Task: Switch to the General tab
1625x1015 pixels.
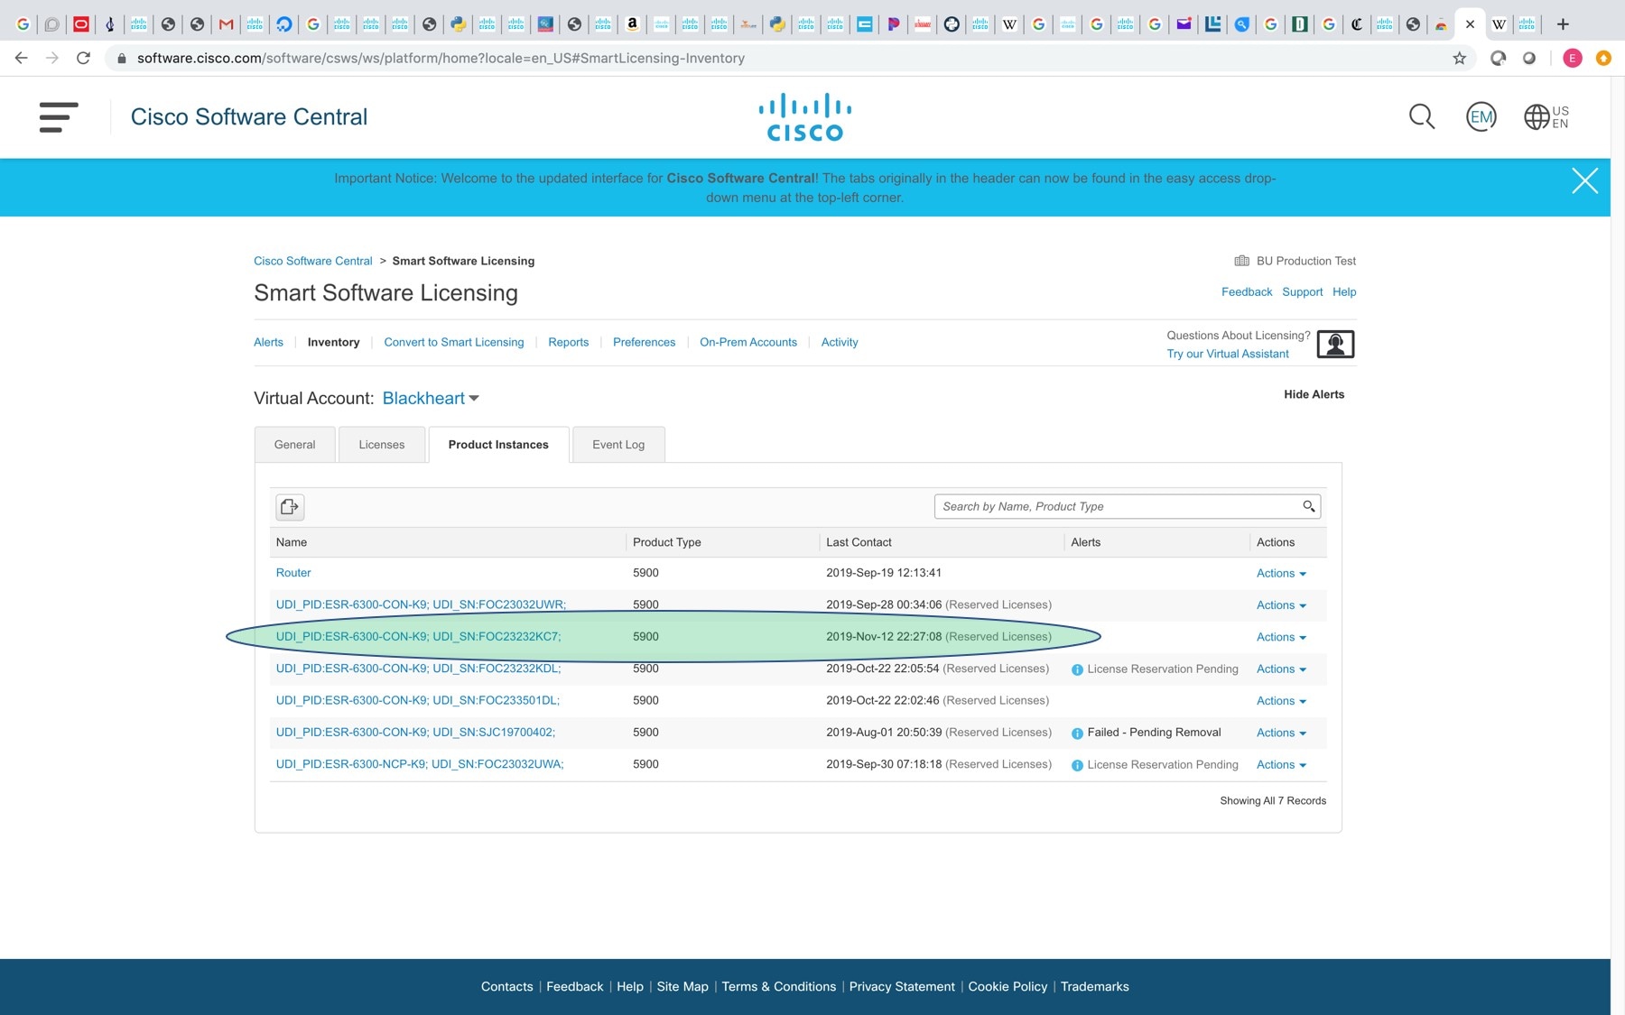Action: pos(295,445)
